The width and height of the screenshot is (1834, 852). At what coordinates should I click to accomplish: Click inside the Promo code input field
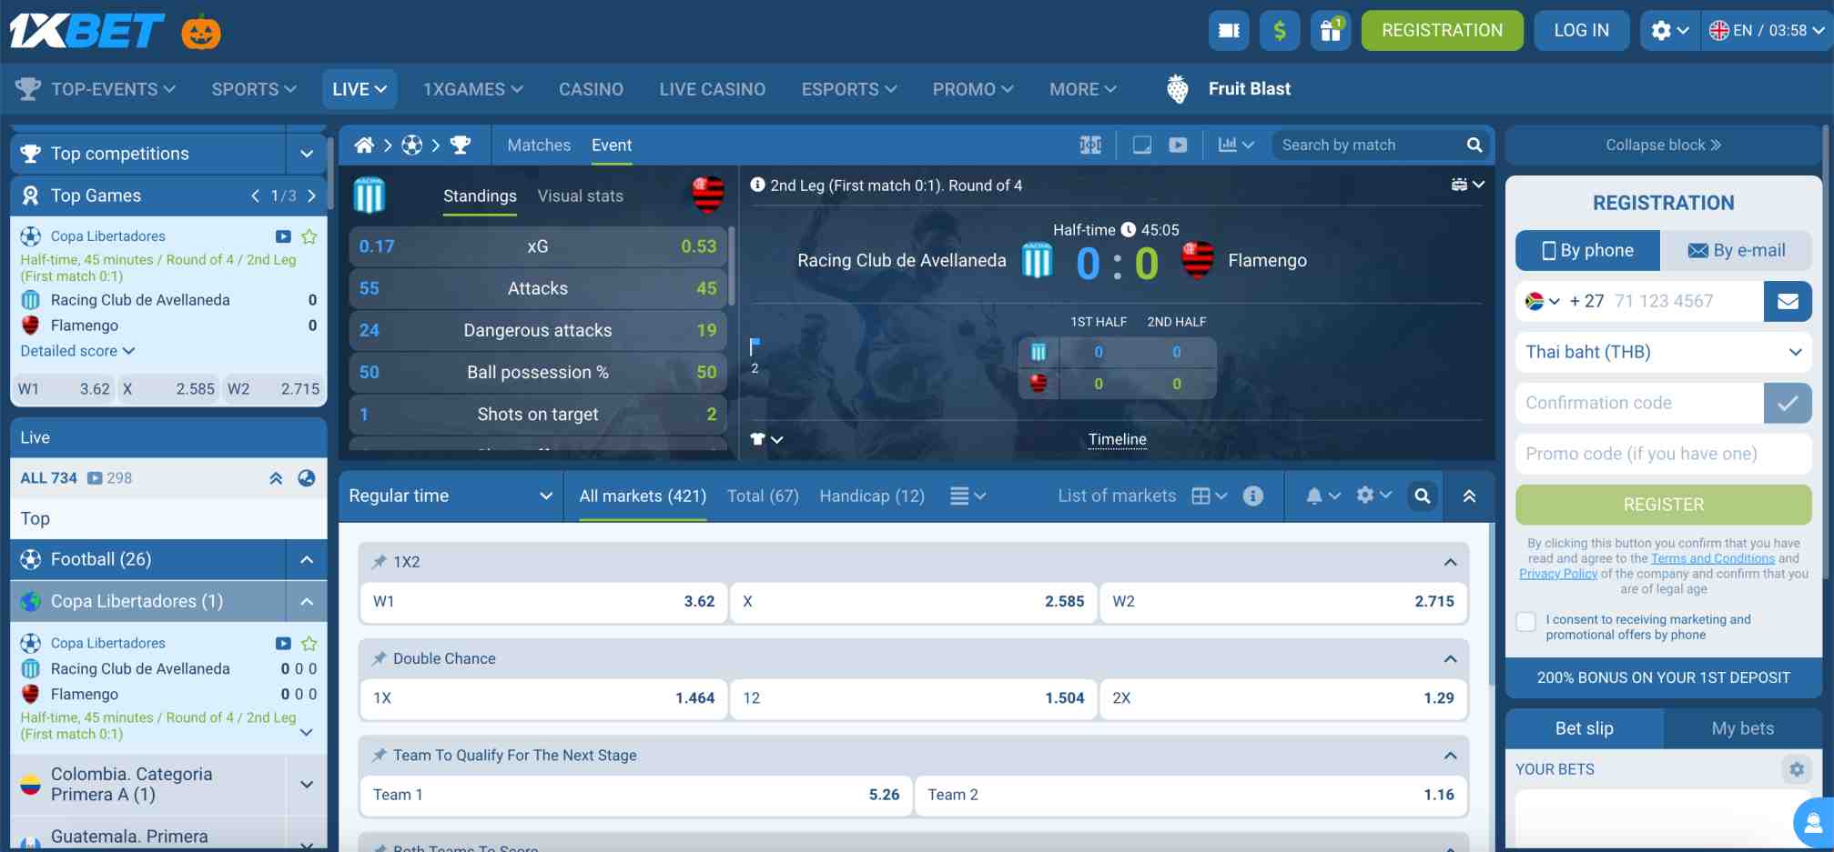click(1662, 454)
